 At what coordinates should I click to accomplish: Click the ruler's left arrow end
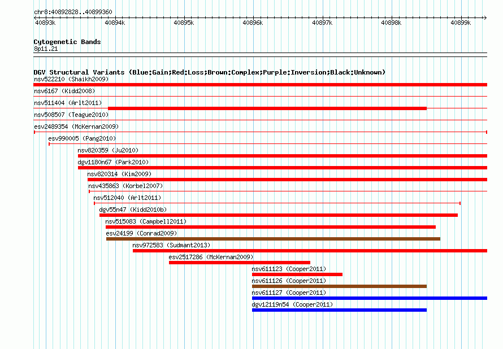[x=35, y=18]
